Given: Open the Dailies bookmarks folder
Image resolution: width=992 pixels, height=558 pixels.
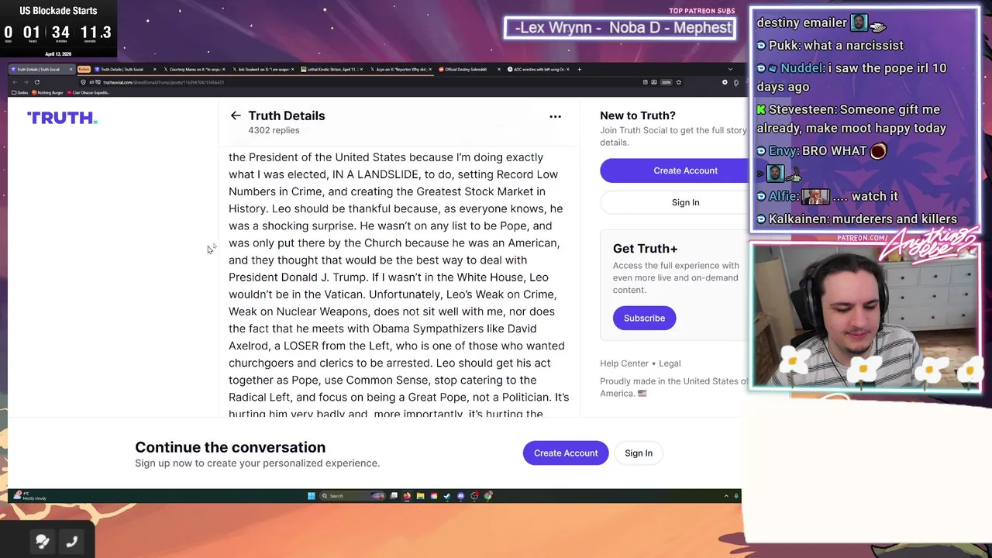Looking at the screenshot, I should click(21, 92).
